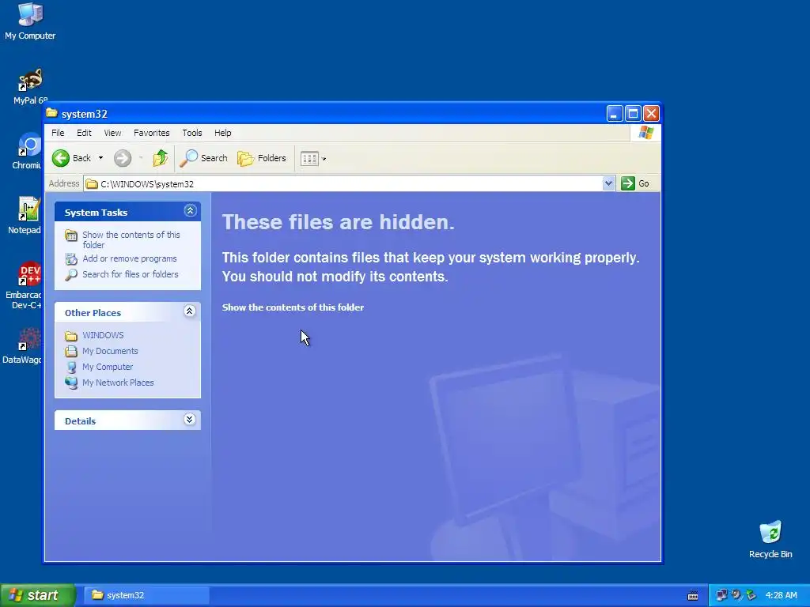Select the MyPal desktop icon
Viewport: 810px width, 607px height.
31,87
